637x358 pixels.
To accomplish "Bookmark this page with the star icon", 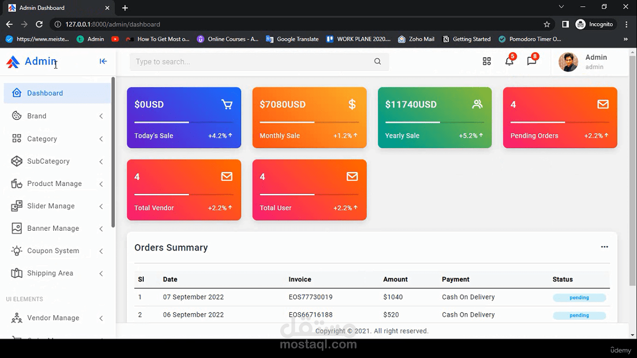I will coord(547,24).
